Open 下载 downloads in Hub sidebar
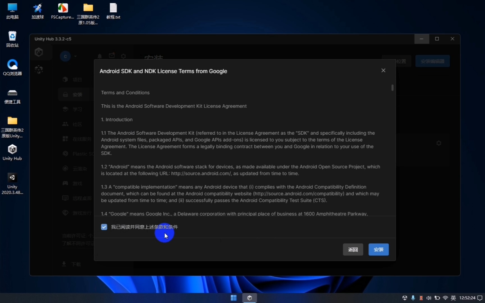 coord(71,264)
